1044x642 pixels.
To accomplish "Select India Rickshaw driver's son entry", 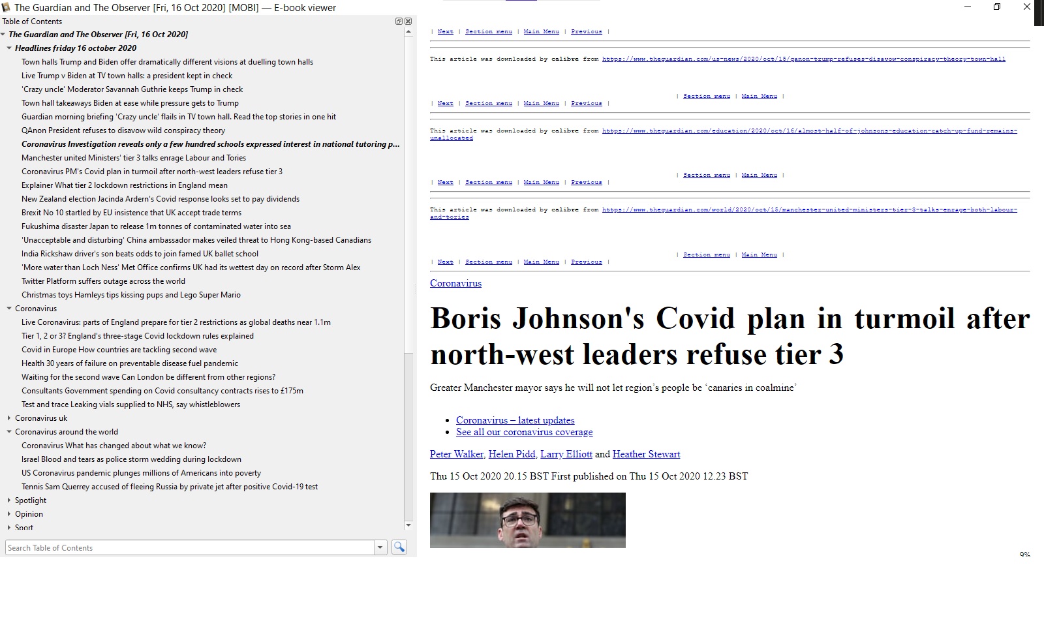I will point(140,254).
